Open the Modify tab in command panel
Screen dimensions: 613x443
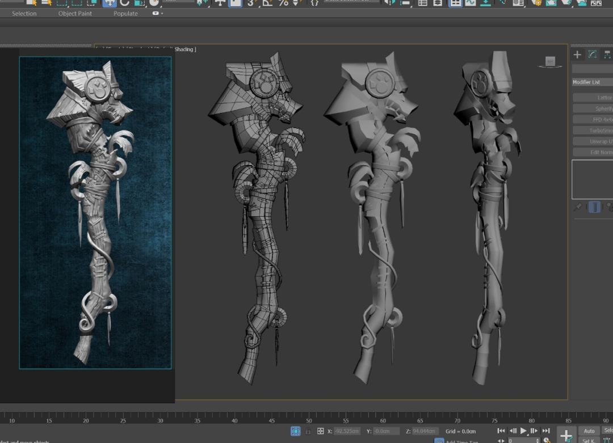[592, 54]
